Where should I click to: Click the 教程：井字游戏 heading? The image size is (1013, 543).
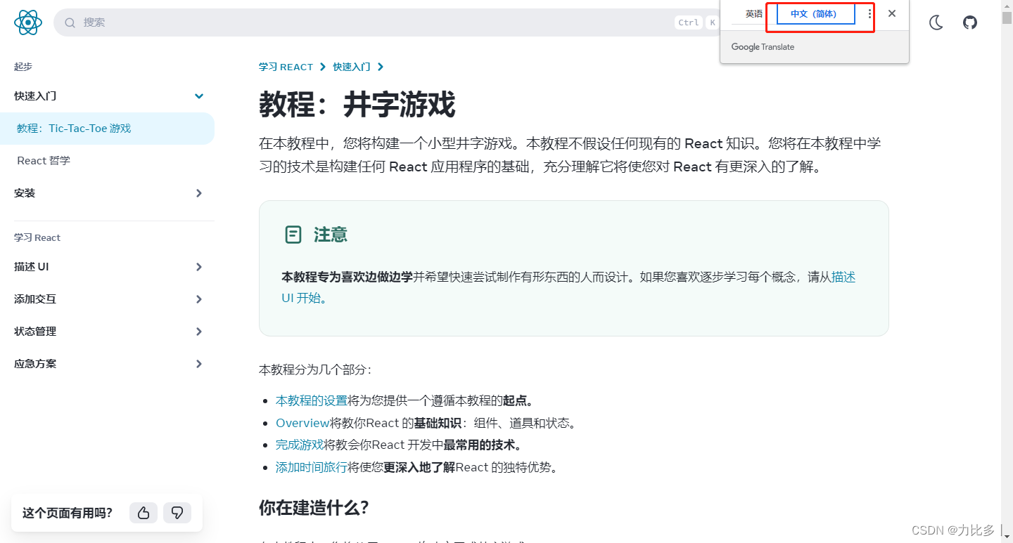[357, 105]
